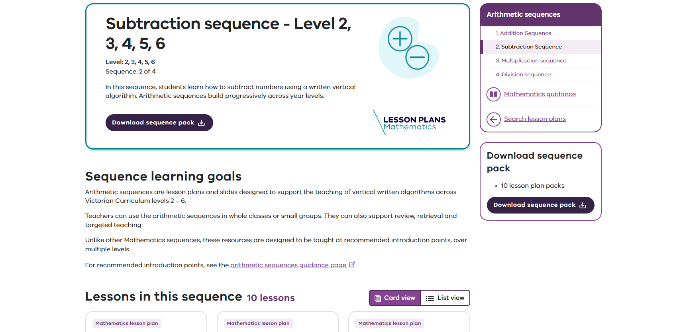Expand the Arithmetic sequences header panel
This screenshot has height=332, width=673.
[x=523, y=14]
